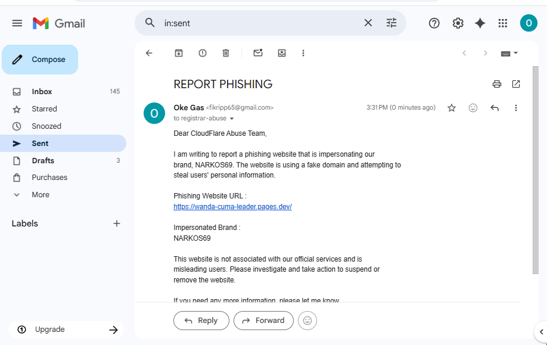The image size is (547, 345).
Task: Delete the email with the trash icon
Action: (226, 53)
